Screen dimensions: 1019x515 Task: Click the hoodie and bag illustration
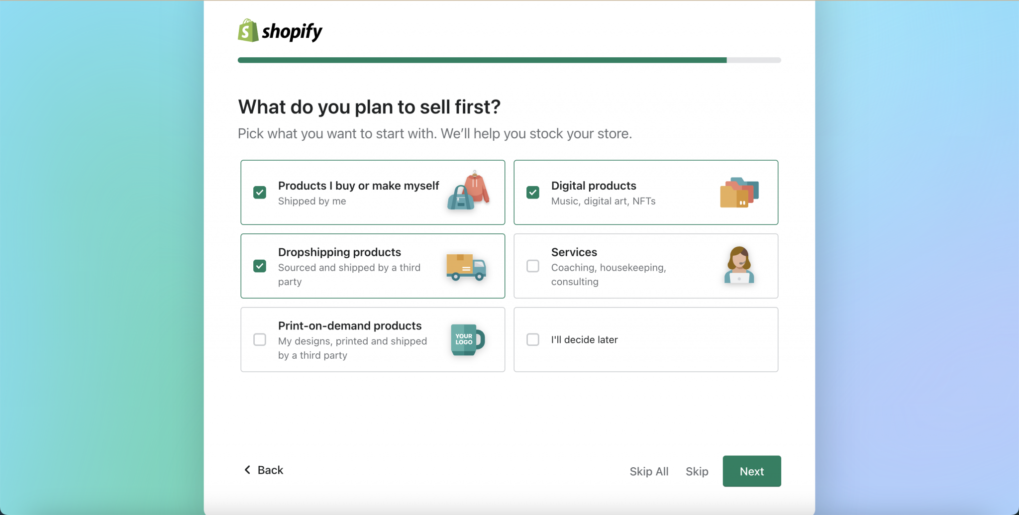tap(468, 191)
